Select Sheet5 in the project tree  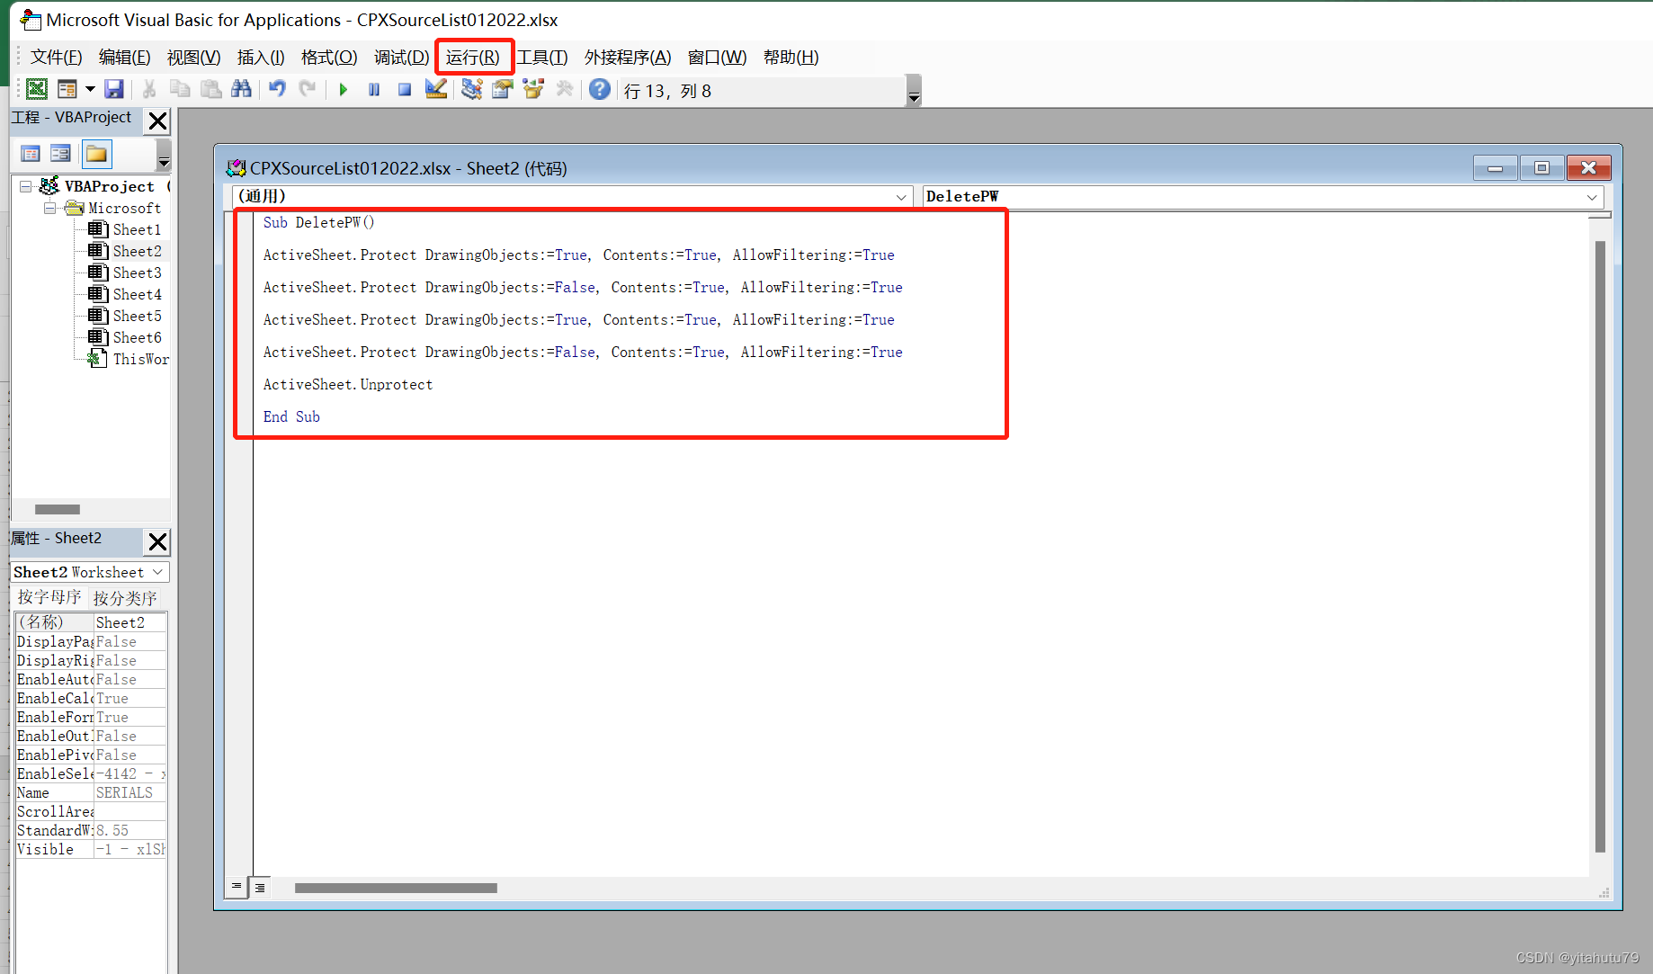click(137, 316)
